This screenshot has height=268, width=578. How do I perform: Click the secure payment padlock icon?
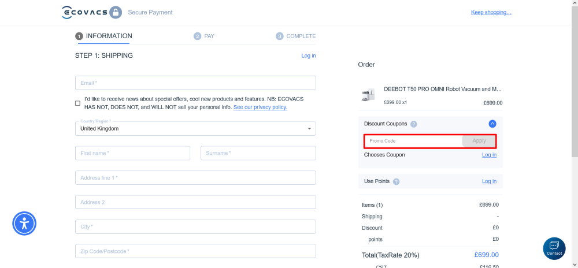[x=116, y=12]
